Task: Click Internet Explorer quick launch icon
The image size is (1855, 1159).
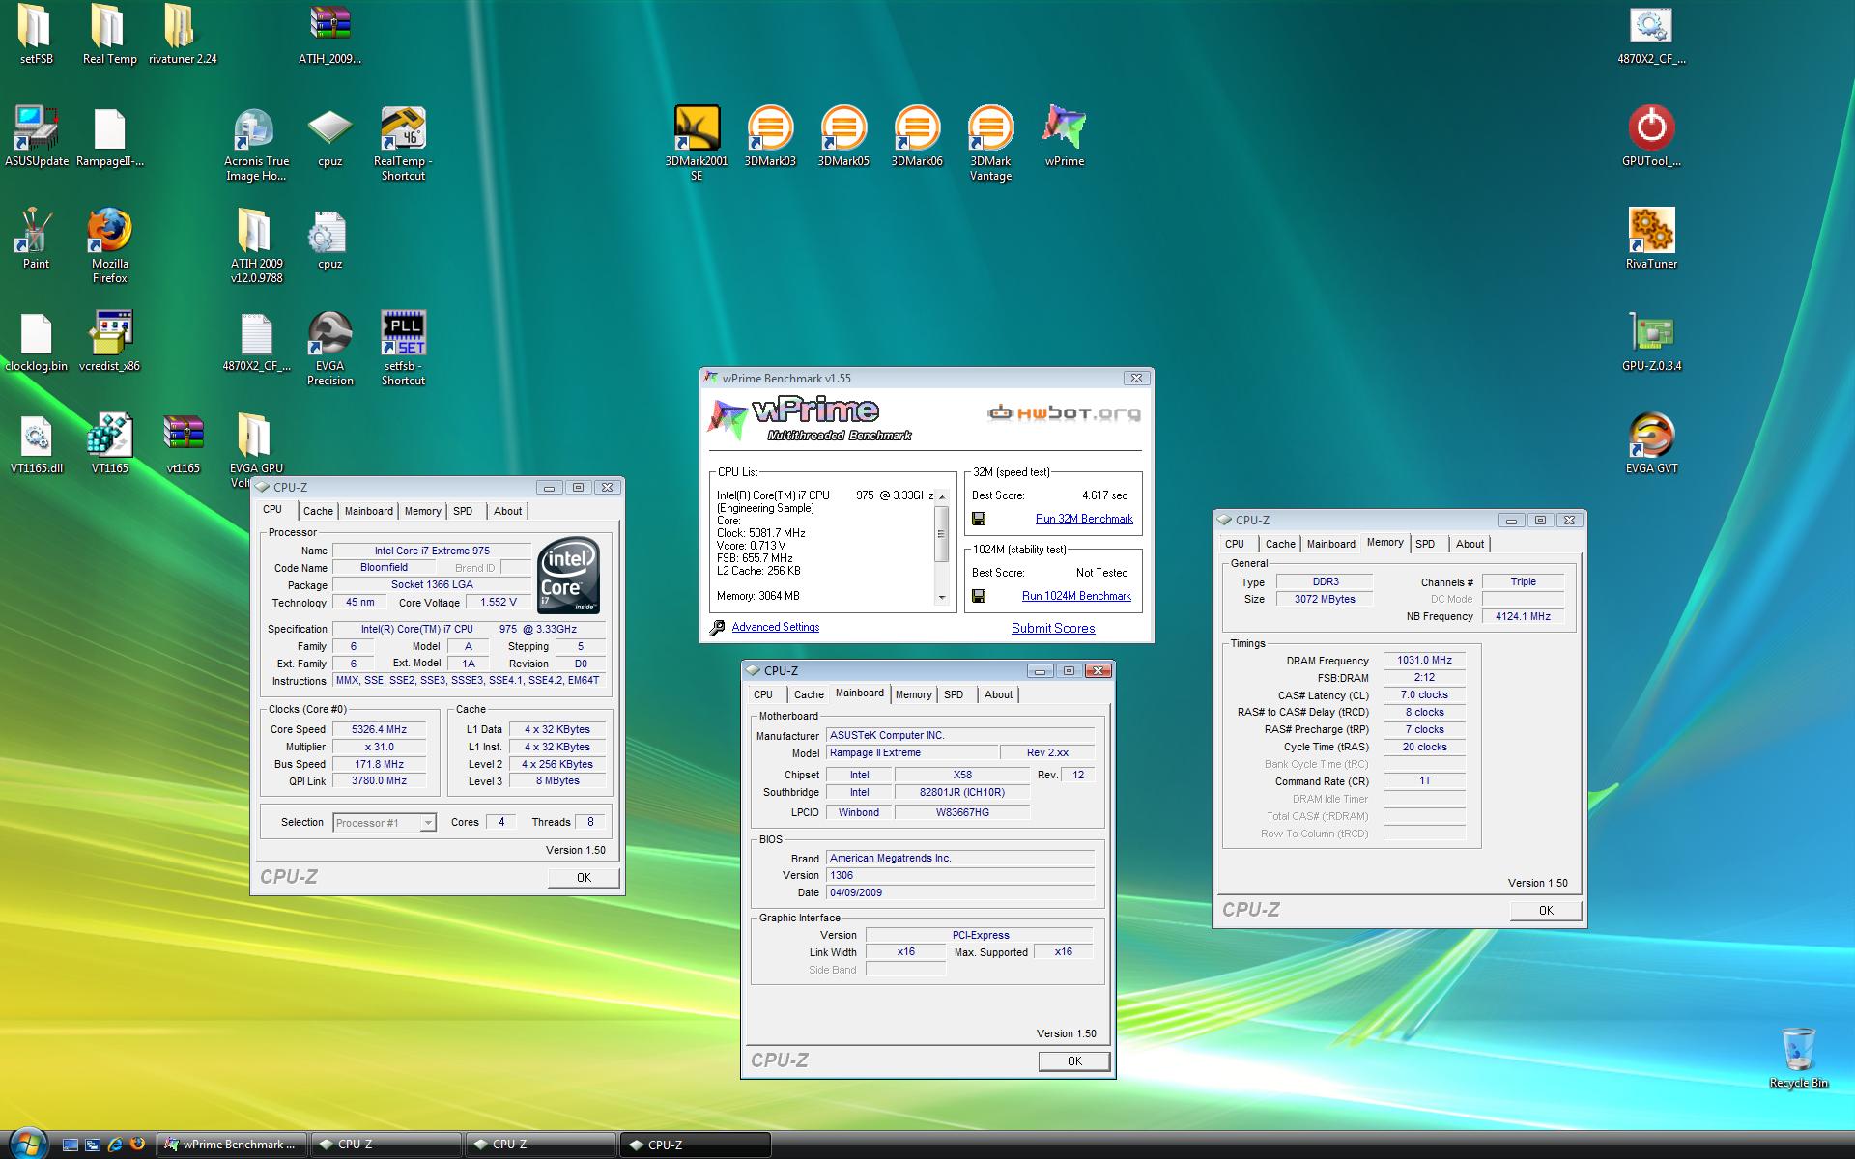Action: coord(115,1144)
